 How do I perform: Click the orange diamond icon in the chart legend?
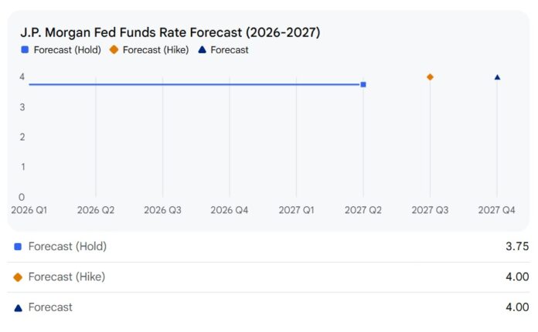[114, 50]
